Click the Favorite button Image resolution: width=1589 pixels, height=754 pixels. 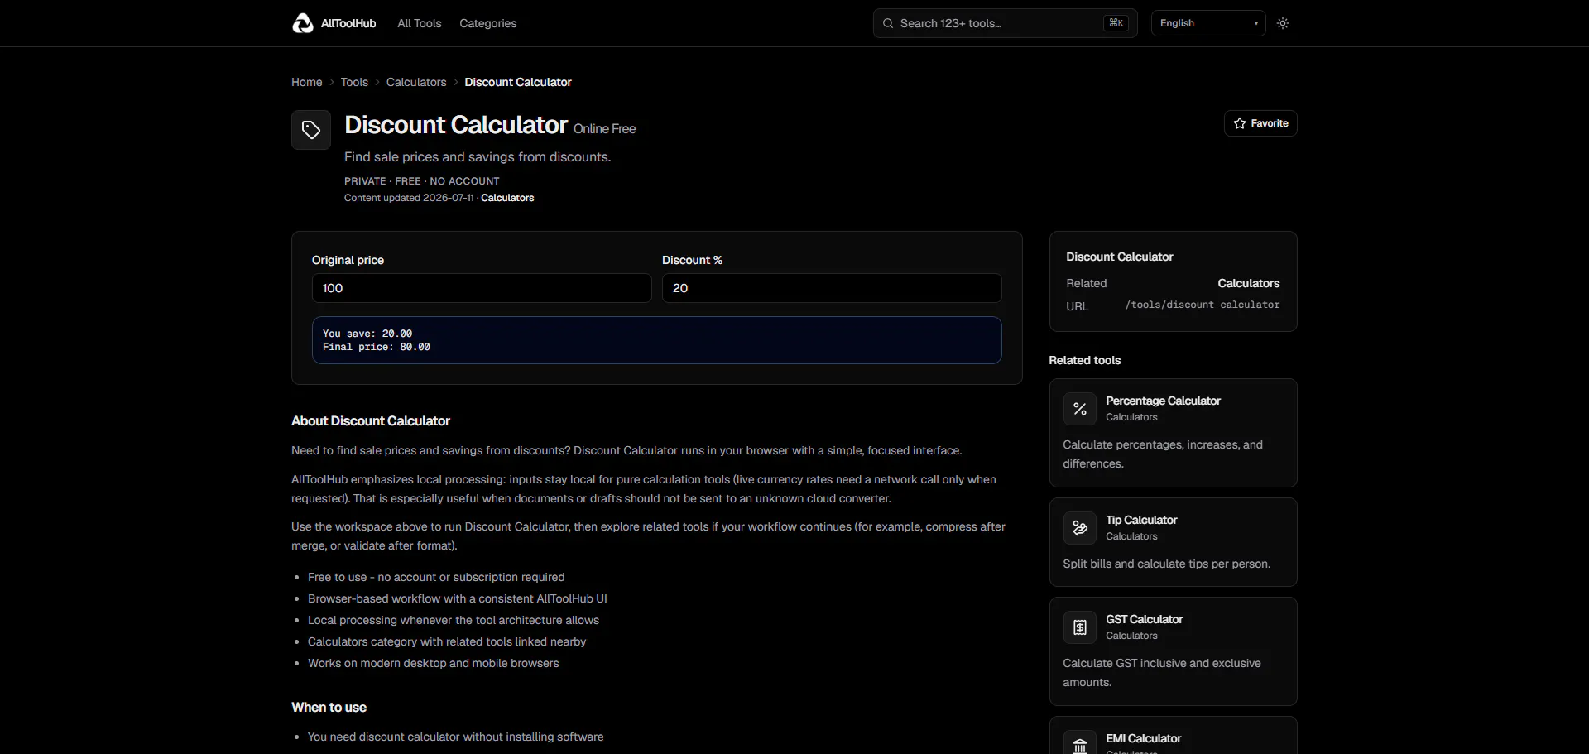1260,123
